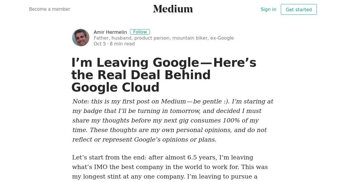Open Amir Hermelin's profile photo

pyautogui.click(x=81, y=38)
